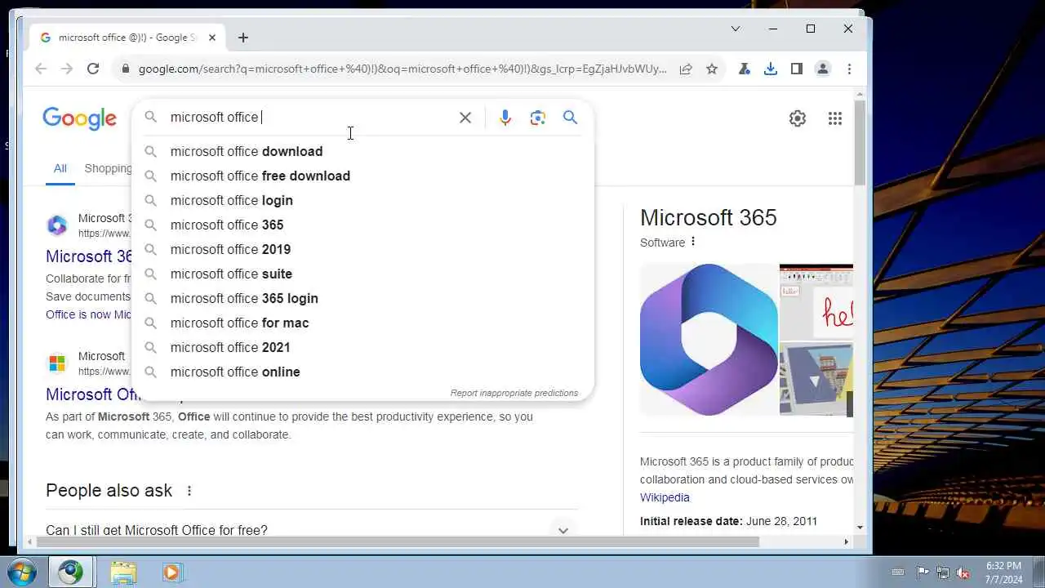The width and height of the screenshot is (1045, 588).
Task: Open the Google apps grid icon
Action: [x=834, y=118]
